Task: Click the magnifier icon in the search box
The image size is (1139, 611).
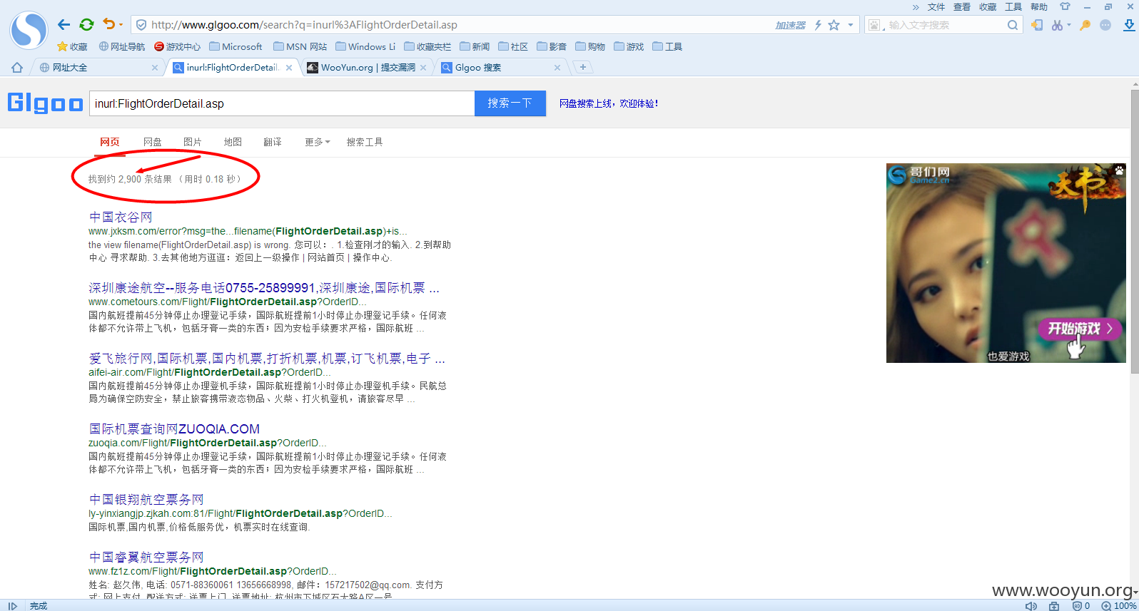Action: click(1013, 25)
